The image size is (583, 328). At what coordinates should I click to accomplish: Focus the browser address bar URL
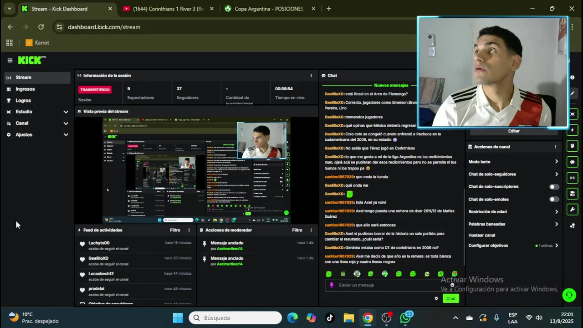point(104,27)
